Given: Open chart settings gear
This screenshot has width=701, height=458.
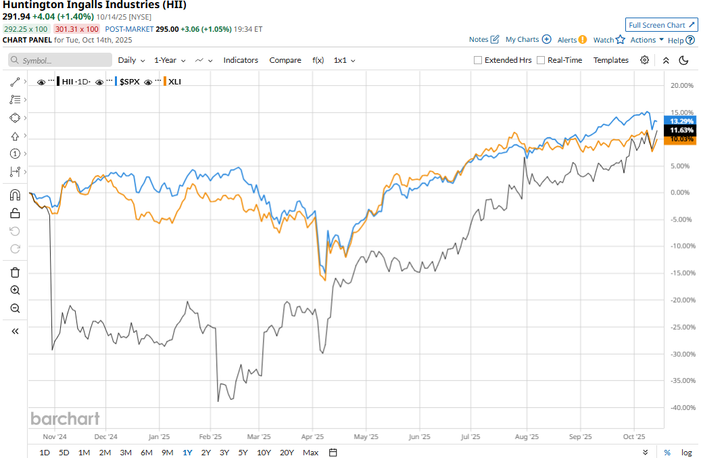Looking at the screenshot, I should (644, 60).
